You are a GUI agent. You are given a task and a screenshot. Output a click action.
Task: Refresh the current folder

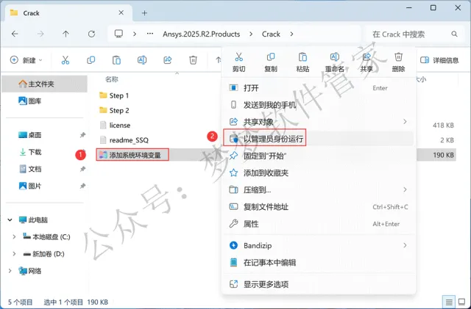[91, 34]
